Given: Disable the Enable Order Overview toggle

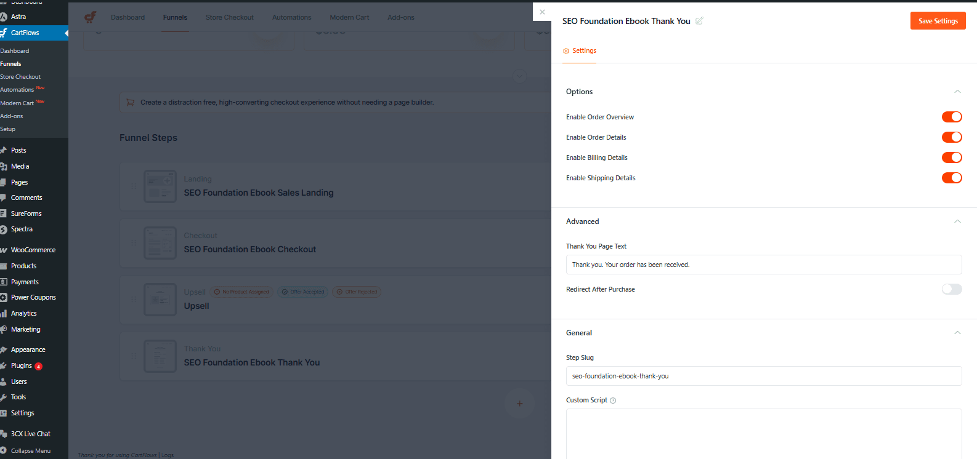Looking at the screenshot, I should [951, 117].
